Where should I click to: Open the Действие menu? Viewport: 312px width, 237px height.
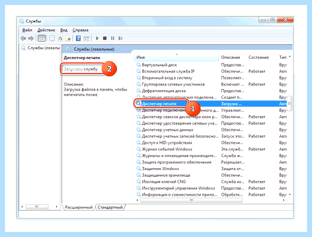[46, 30]
